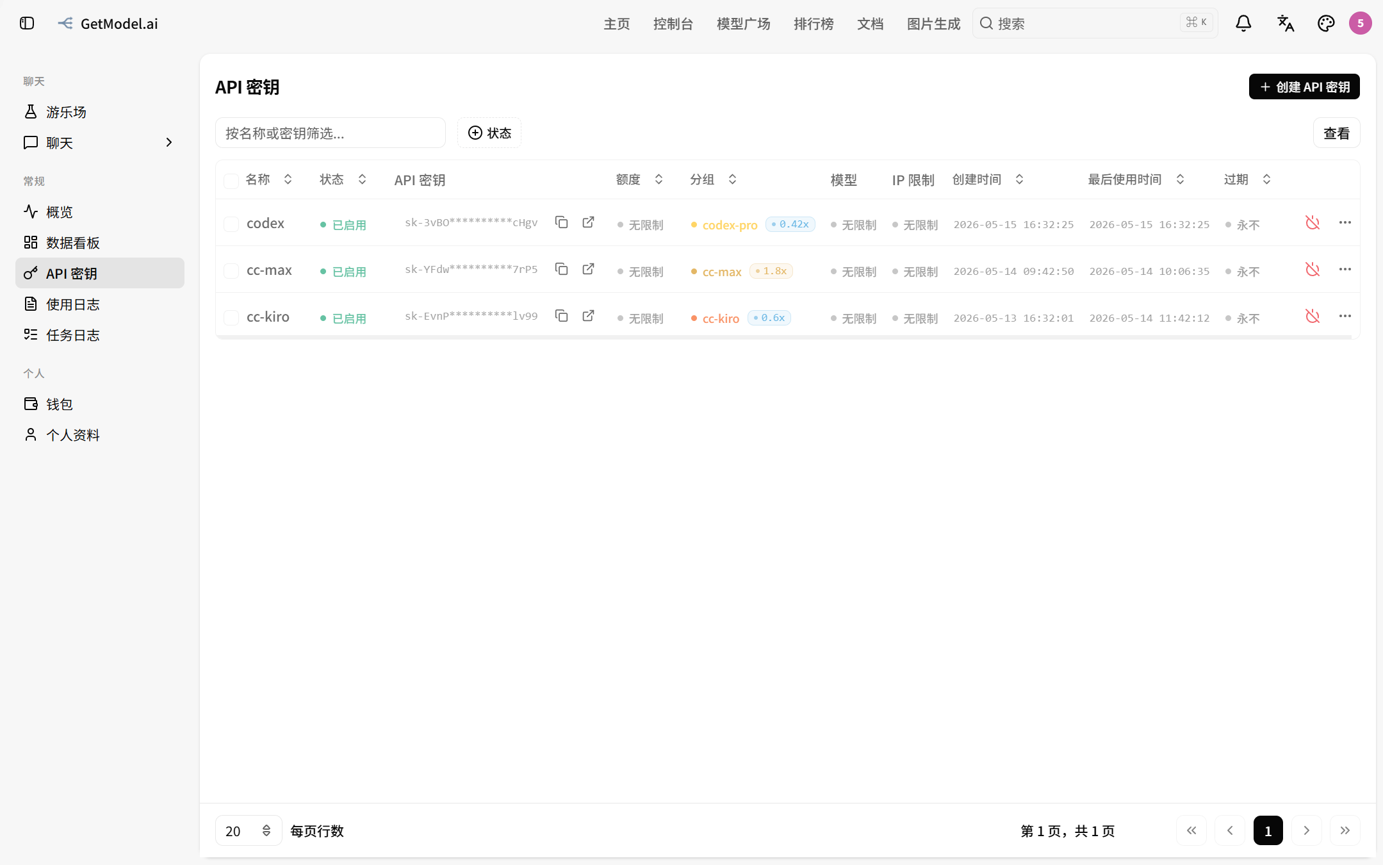Expand the 聊天 sidebar submenu

[169, 142]
